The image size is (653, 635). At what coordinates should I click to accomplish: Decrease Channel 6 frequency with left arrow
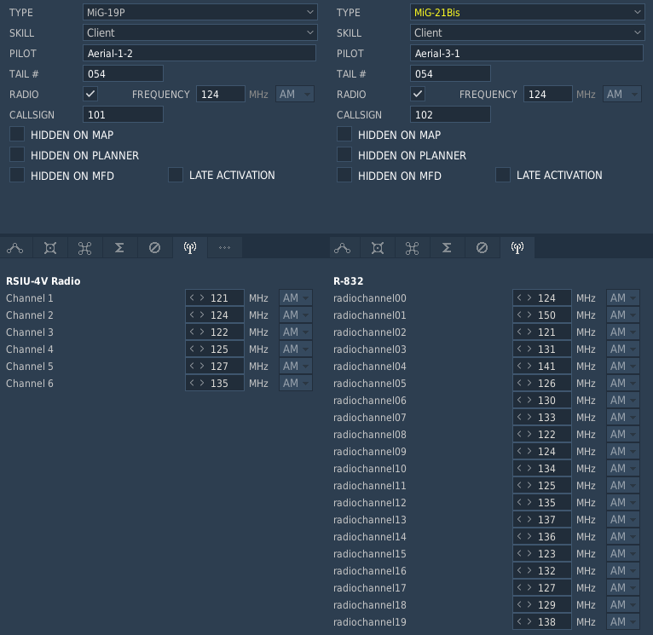tap(192, 383)
